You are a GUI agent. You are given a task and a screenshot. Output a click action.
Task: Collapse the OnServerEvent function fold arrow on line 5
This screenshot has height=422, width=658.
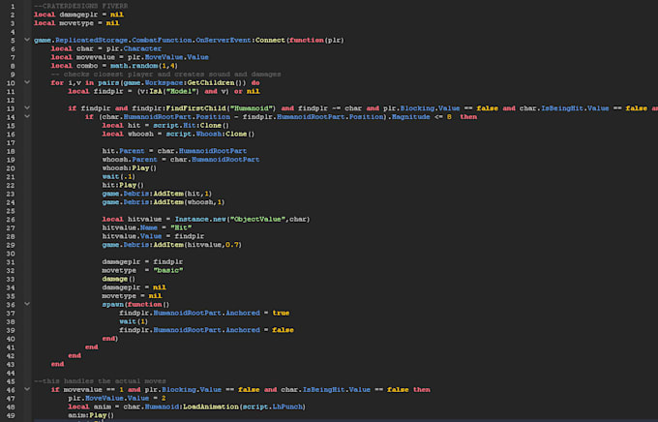26,41
